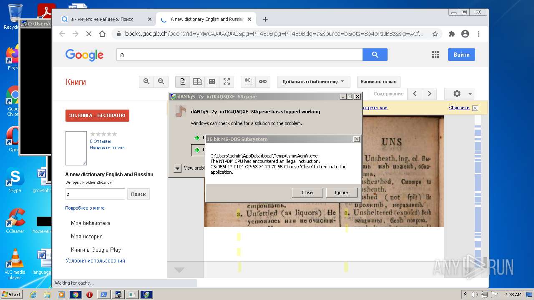
Task: Open the link sharing icon
Action: click(x=262, y=82)
